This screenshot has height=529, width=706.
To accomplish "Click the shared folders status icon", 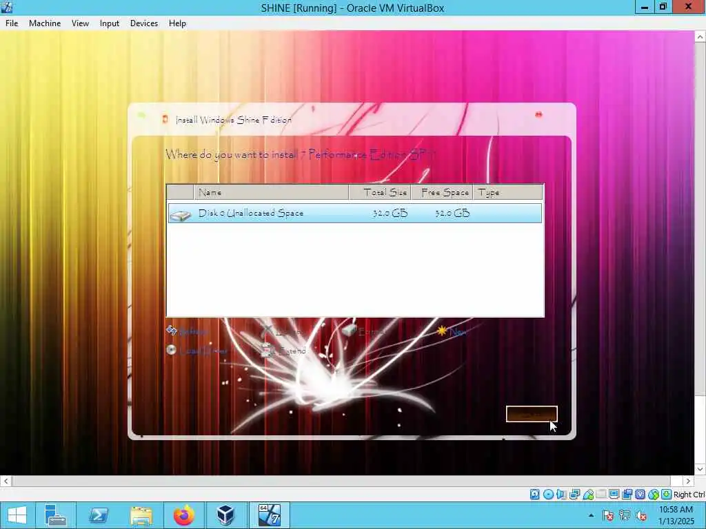I will (601, 495).
